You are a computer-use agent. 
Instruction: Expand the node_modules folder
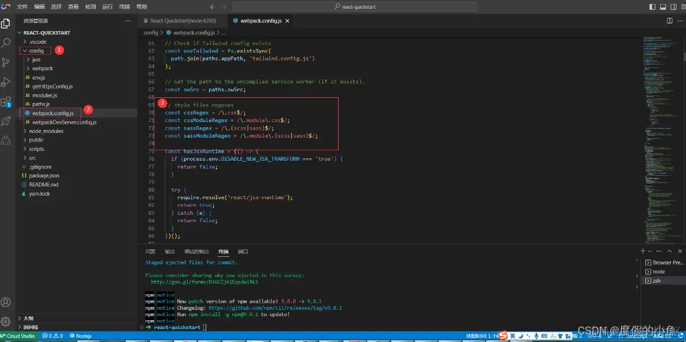tap(46, 131)
